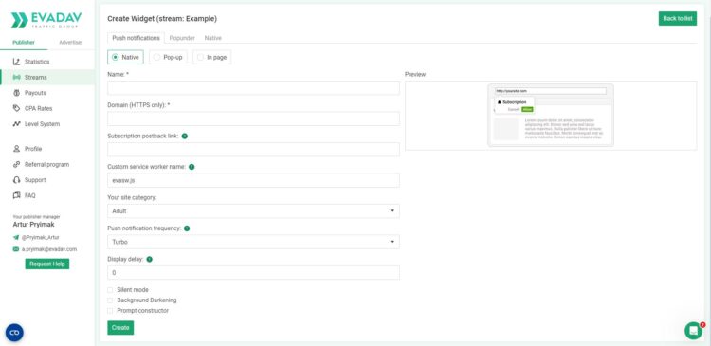
Task: Switch to the Push notifications tab
Action: [x=136, y=38]
